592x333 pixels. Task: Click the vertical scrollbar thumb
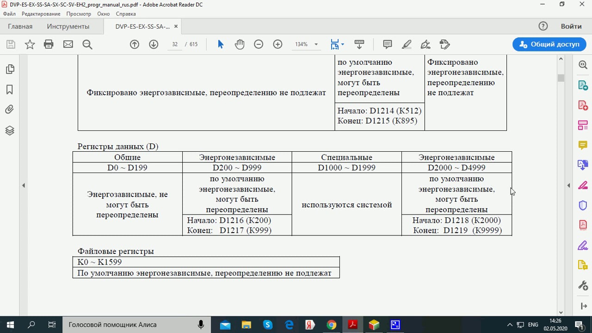pyautogui.click(x=561, y=78)
